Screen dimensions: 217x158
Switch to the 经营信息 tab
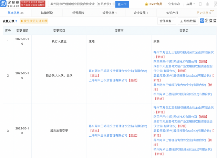click(110, 13)
